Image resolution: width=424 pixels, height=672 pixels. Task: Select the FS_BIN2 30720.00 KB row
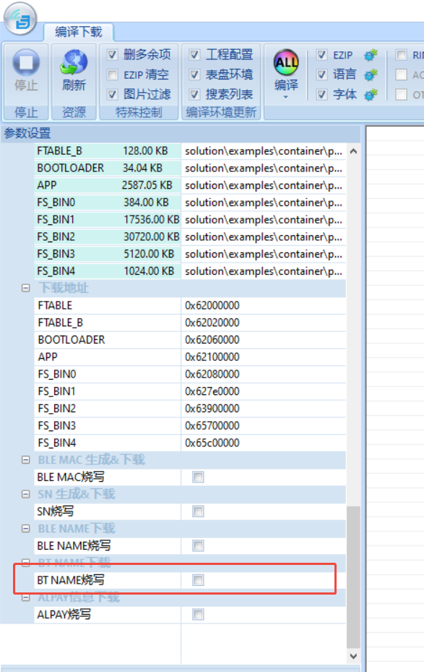click(190, 237)
